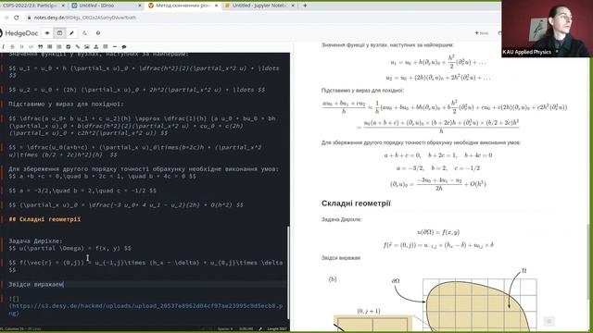Screen dimensions: 593x333
Task: Close the Jupyter Notebook tab
Action: point(293,6)
